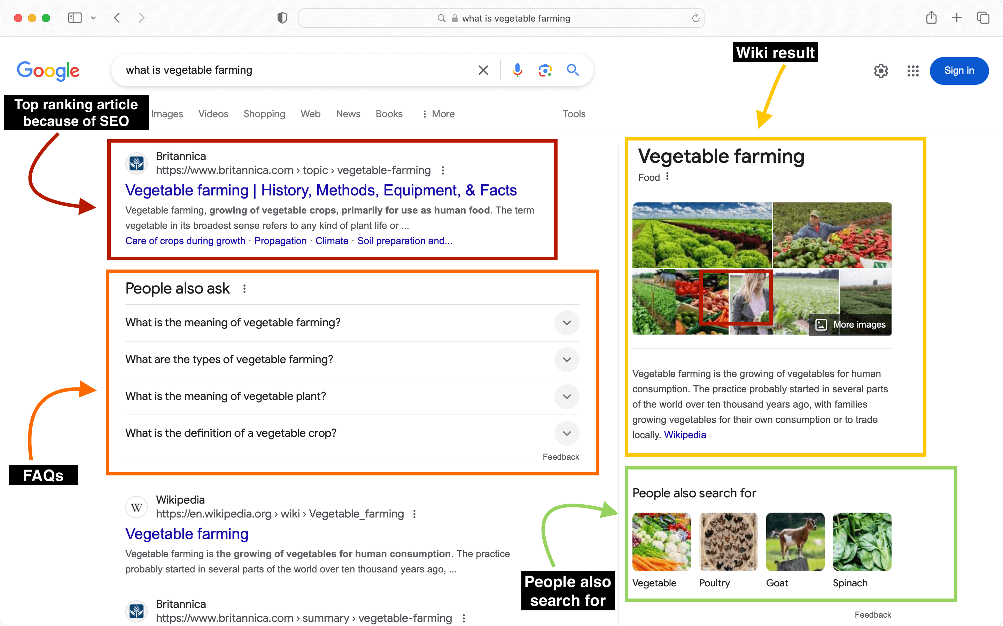This screenshot has height=626, width=1003.
Task: Open the lettuce field rows image
Action: click(x=702, y=235)
